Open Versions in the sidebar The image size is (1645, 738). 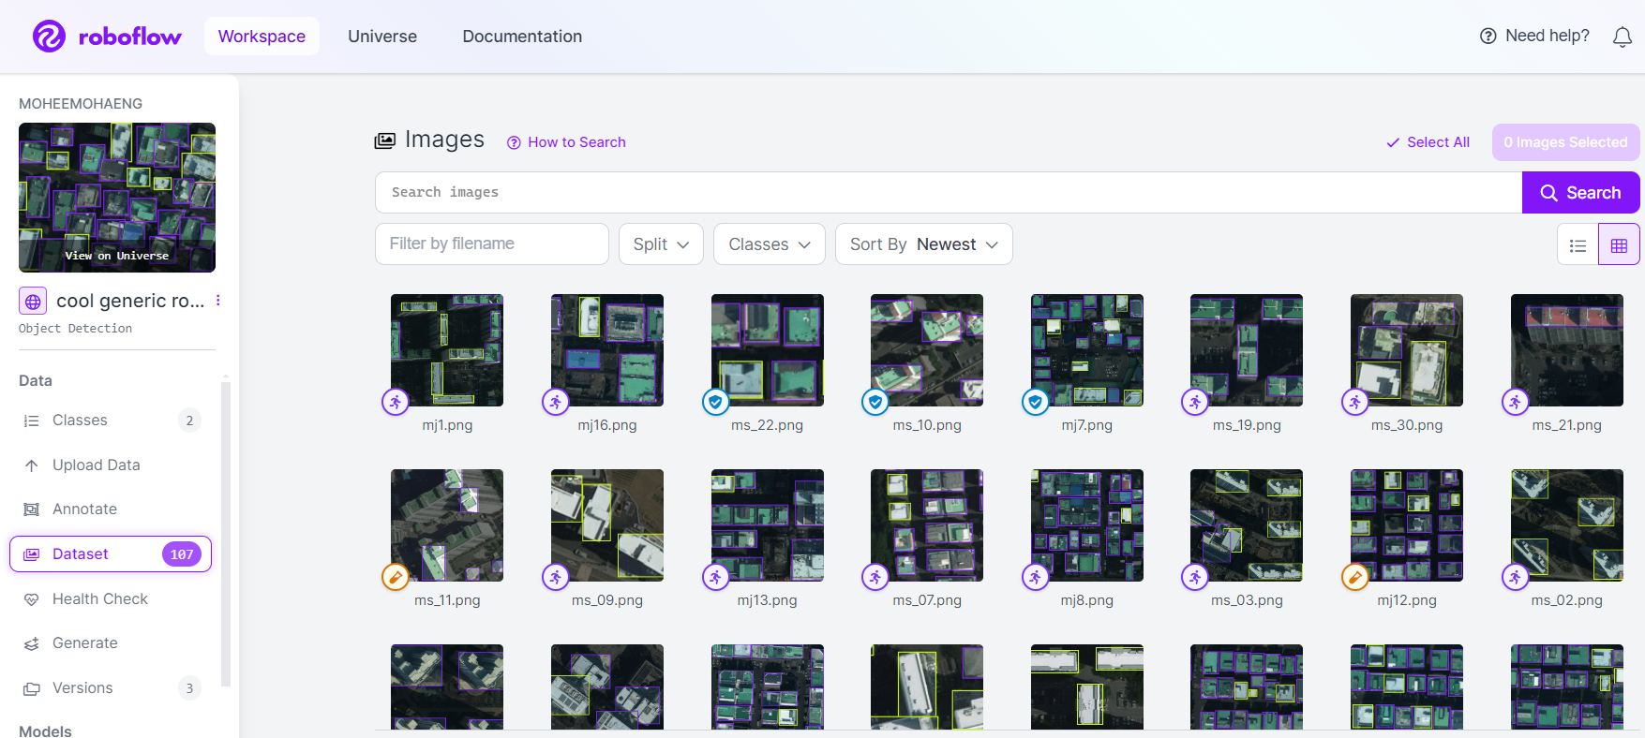111,688
